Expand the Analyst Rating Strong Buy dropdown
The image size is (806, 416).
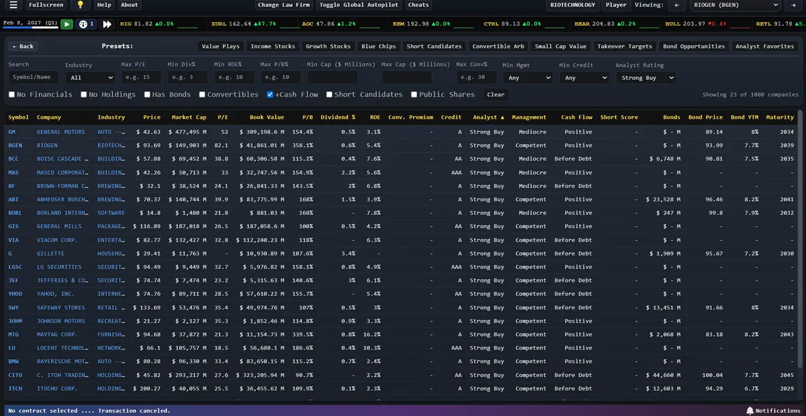[x=645, y=78]
